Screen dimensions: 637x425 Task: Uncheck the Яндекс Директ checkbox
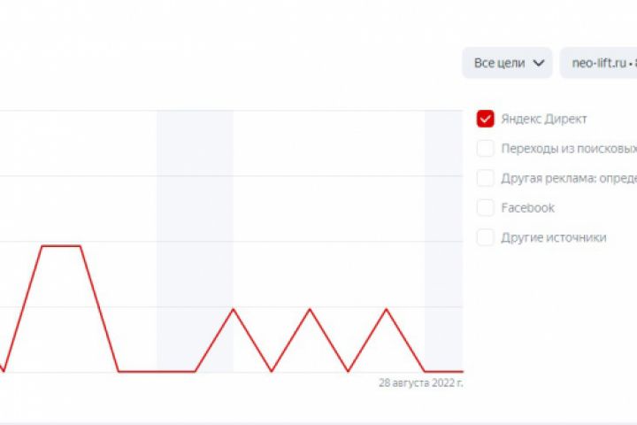pyautogui.click(x=485, y=119)
